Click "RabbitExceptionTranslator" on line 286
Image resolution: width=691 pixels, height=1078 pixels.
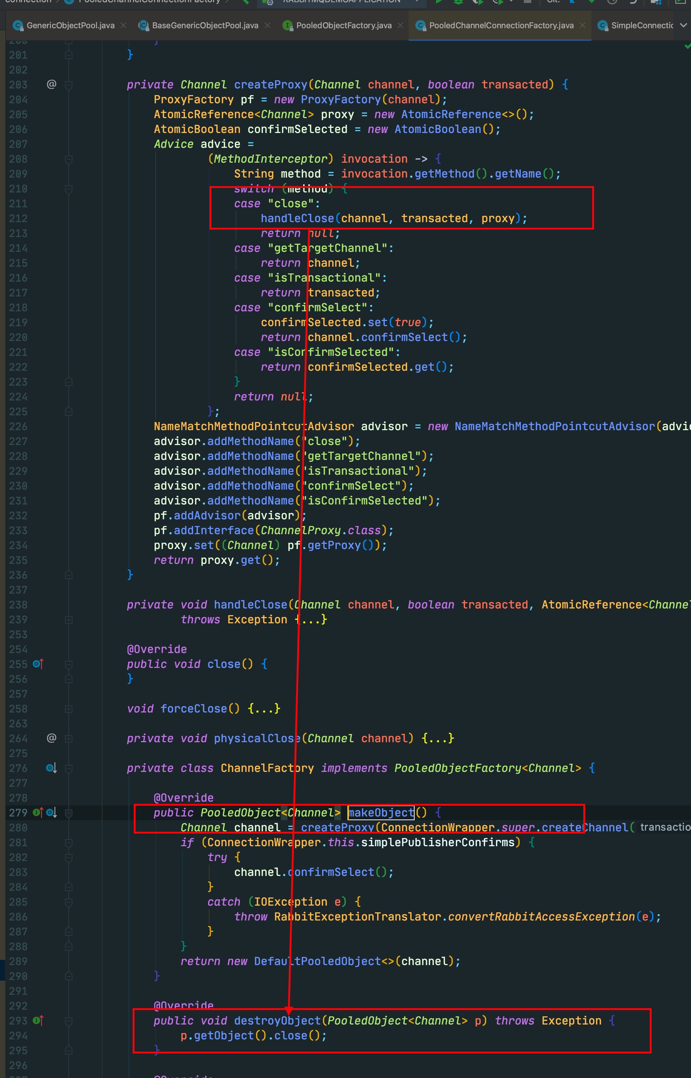358,916
